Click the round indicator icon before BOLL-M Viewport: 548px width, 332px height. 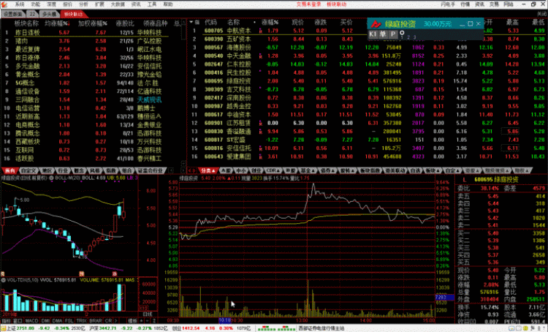[x=51, y=178]
